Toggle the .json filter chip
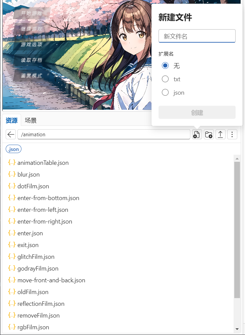This screenshot has height=335, width=245. click(14, 149)
